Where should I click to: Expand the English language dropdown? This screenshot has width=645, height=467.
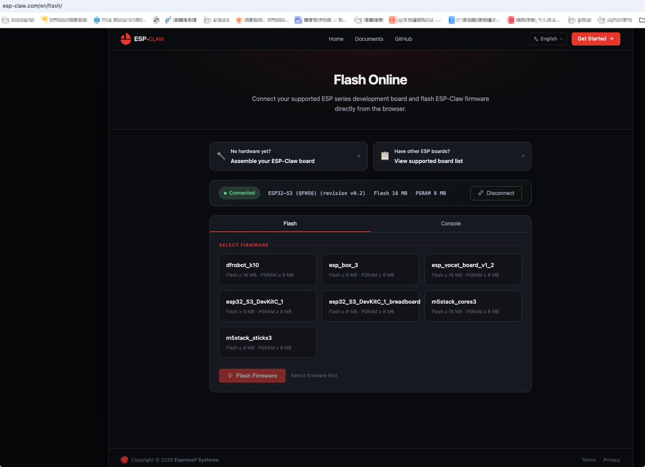tap(548, 39)
